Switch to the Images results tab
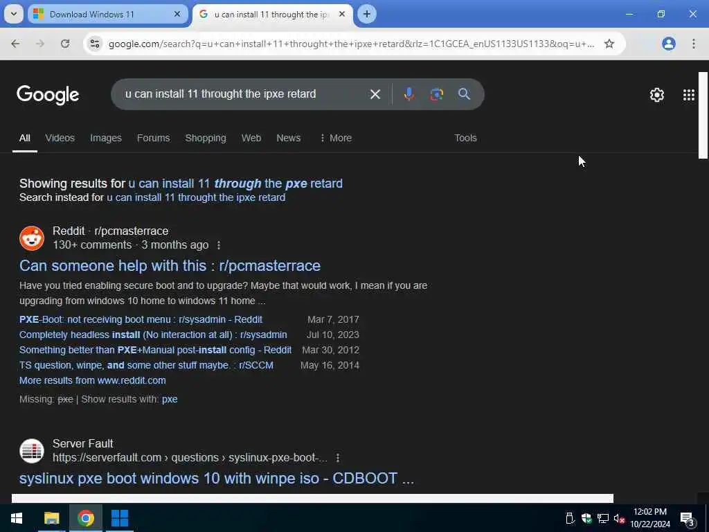 click(106, 138)
